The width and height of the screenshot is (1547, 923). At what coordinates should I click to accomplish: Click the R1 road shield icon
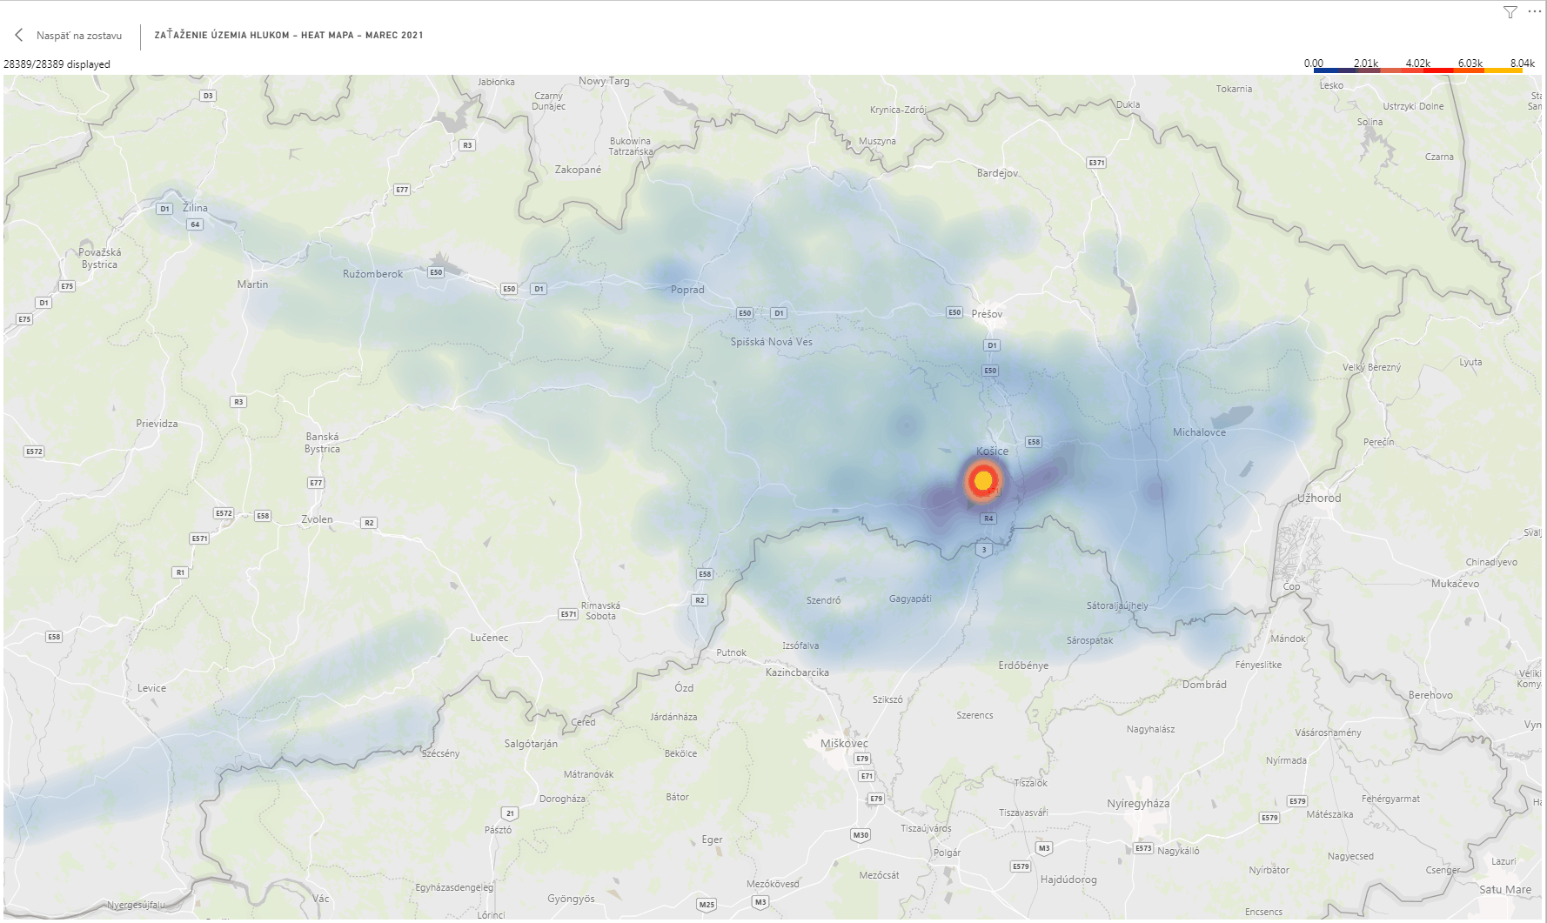pyautogui.click(x=180, y=572)
